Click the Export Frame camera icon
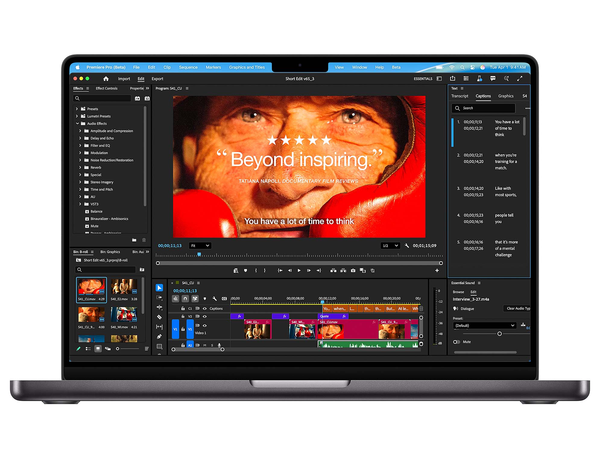603x452 pixels. point(353,271)
